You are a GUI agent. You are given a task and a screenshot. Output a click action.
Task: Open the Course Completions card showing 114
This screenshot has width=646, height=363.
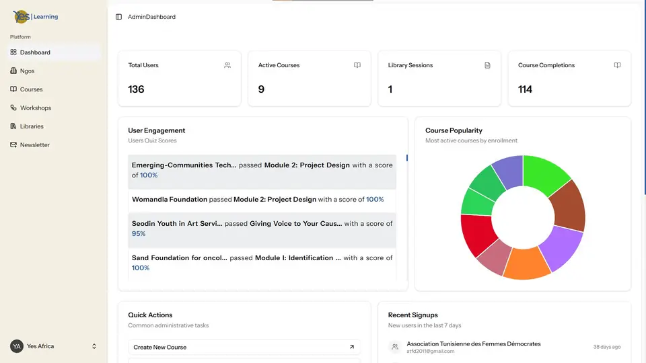(x=569, y=78)
